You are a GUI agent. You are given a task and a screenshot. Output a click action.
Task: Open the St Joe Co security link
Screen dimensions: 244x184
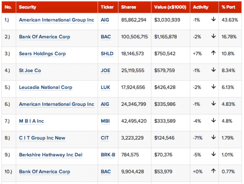pyautogui.click(x=30, y=70)
